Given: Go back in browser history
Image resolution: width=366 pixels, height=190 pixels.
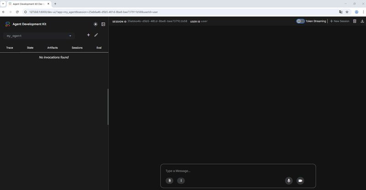Looking at the screenshot, I should coord(4,12).
